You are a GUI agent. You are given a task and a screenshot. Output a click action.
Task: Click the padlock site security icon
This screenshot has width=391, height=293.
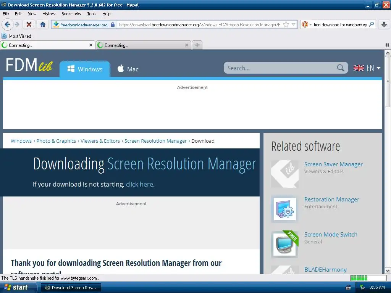point(113,24)
